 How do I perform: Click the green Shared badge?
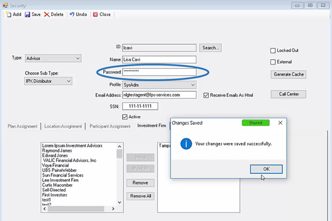click(x=255, y=123)
